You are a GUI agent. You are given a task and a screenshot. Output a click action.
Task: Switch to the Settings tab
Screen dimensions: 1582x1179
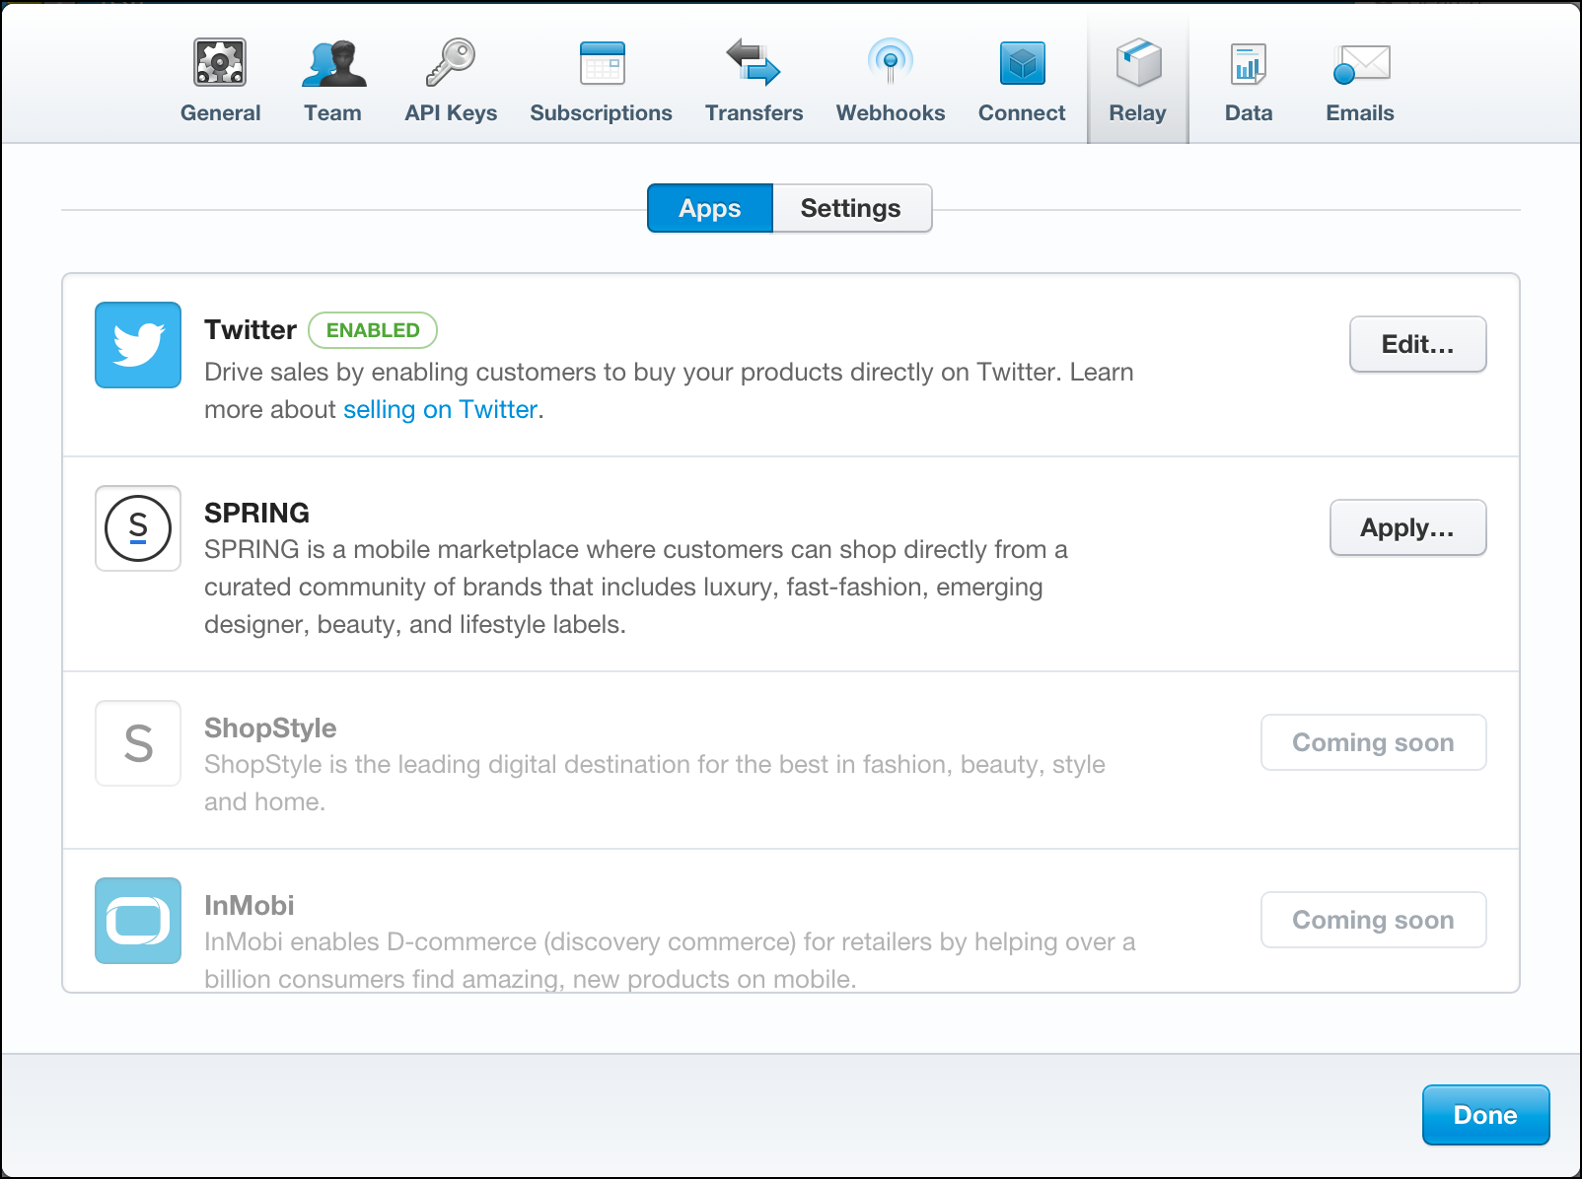click(x=851, y=208)
